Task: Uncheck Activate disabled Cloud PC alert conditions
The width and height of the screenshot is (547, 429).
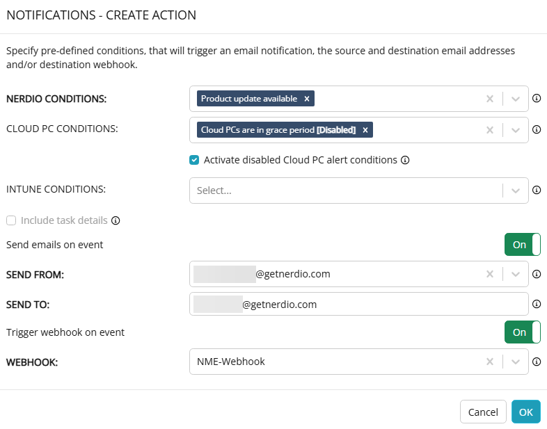Action: pos(194,160)
